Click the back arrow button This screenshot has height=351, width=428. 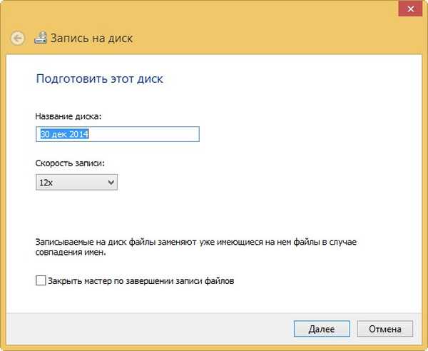(x=19, y=38)
